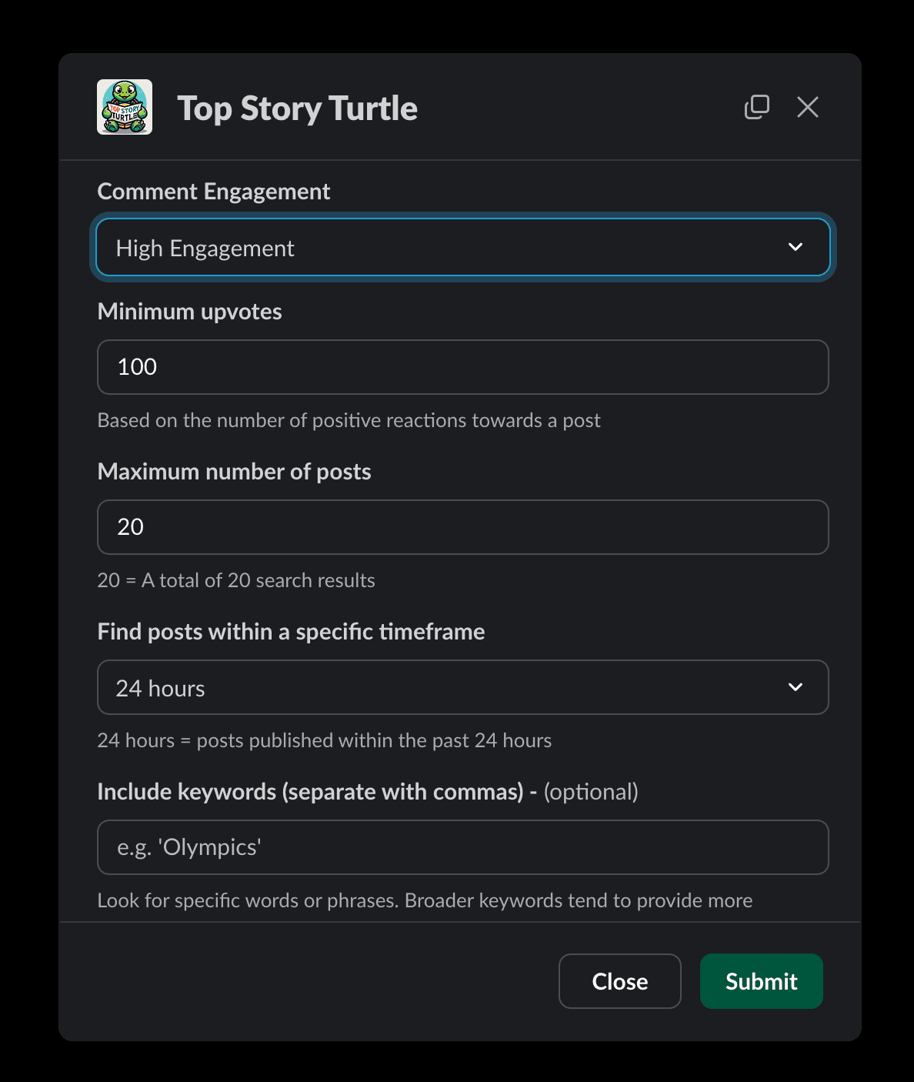This screenshot has height=1082, width=914.
Task: Click the chevron beside High Engagement
Action: pyautogui.click(x=796, y=247)
